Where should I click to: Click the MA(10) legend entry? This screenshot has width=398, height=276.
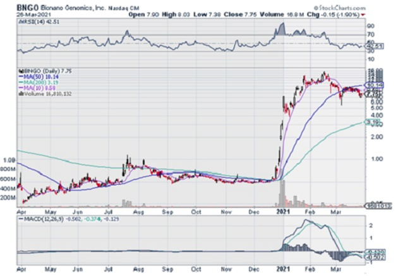pos(37,88)
